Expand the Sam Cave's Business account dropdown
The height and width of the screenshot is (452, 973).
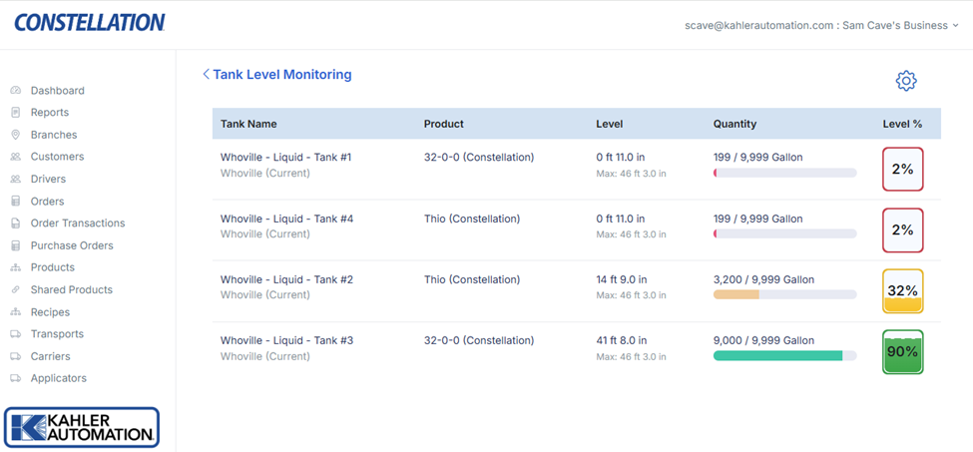tap(955, 26)
